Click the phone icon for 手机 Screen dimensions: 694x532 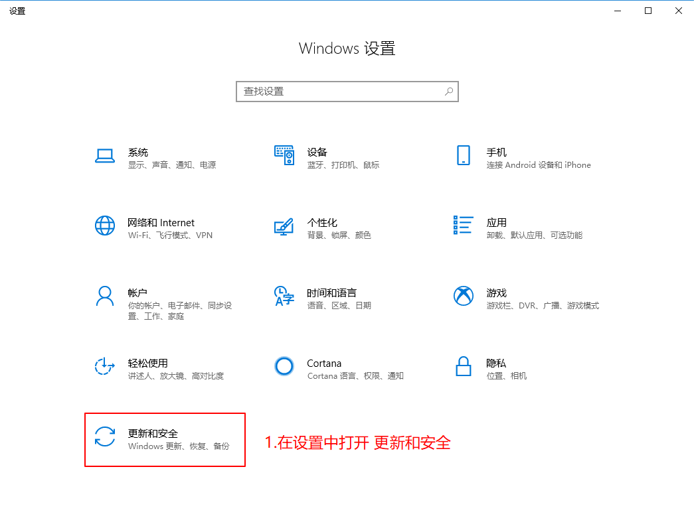464,155
